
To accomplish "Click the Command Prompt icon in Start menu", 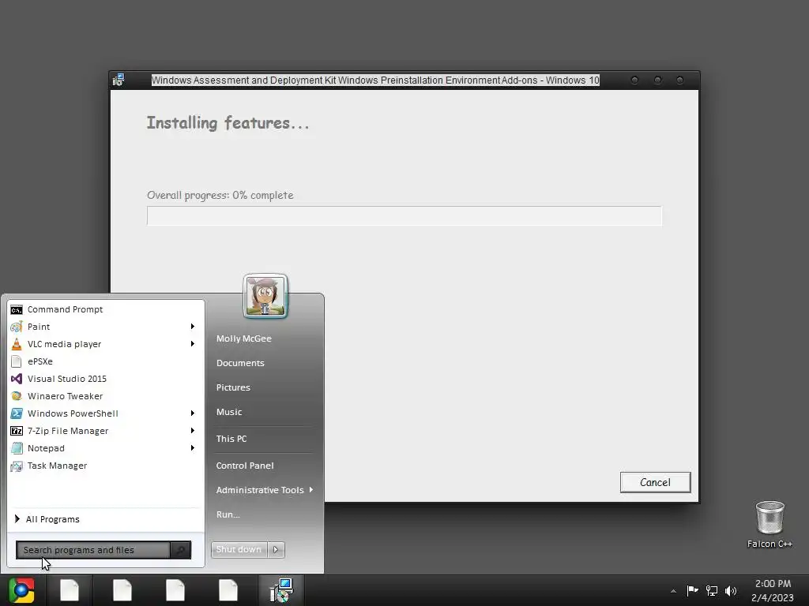I will tap(17, 309).
